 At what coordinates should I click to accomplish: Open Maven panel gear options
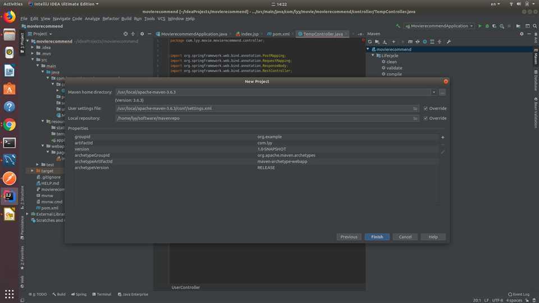click(x=522, y=34)
